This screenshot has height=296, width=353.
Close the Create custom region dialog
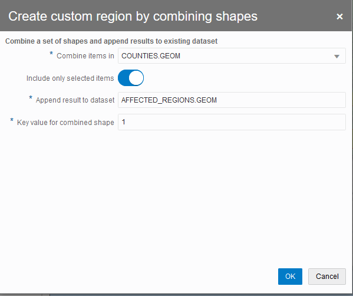(x=339, y=17)
